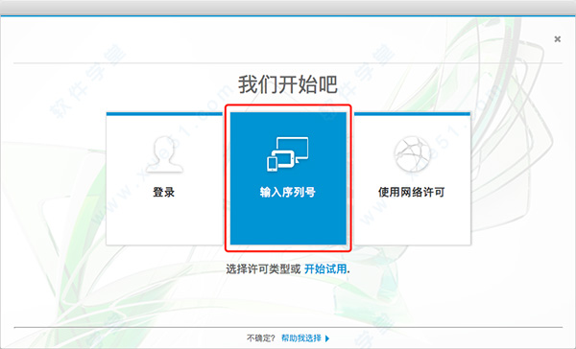Open the 开始试用 trial link
Screen dimensions: 576x349
tap(325, 269)
